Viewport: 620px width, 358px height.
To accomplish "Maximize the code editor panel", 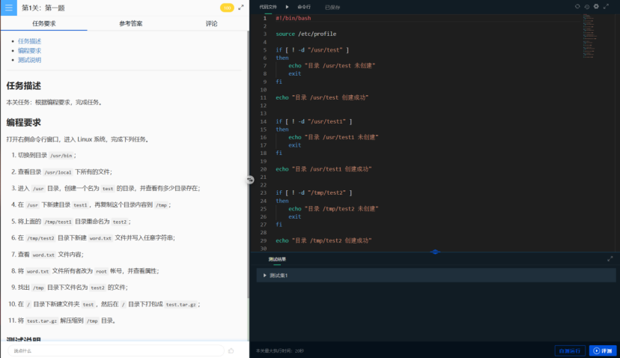I will 607,7.
